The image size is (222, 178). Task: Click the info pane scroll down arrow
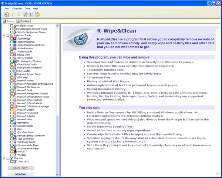pyautogui.click(x=218, y=174)
